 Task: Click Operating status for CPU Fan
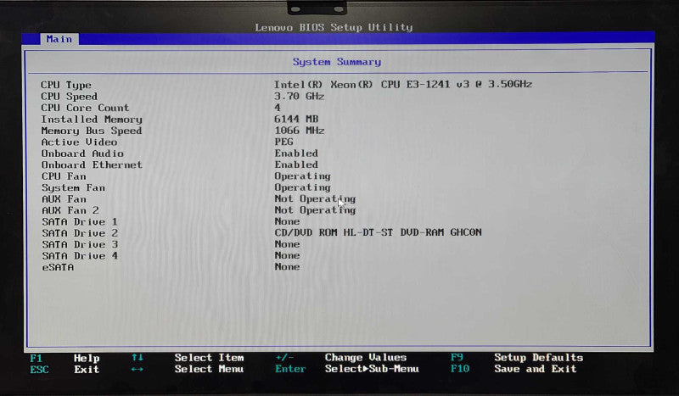click(303, 176)
